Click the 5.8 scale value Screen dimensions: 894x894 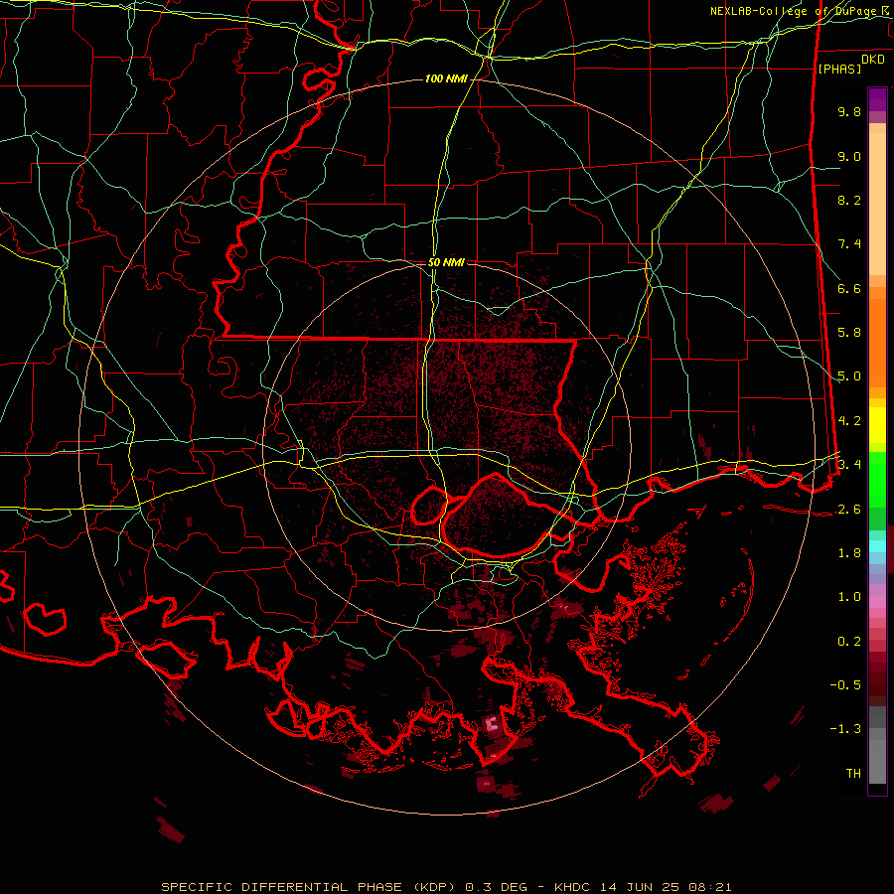[849, 333]
